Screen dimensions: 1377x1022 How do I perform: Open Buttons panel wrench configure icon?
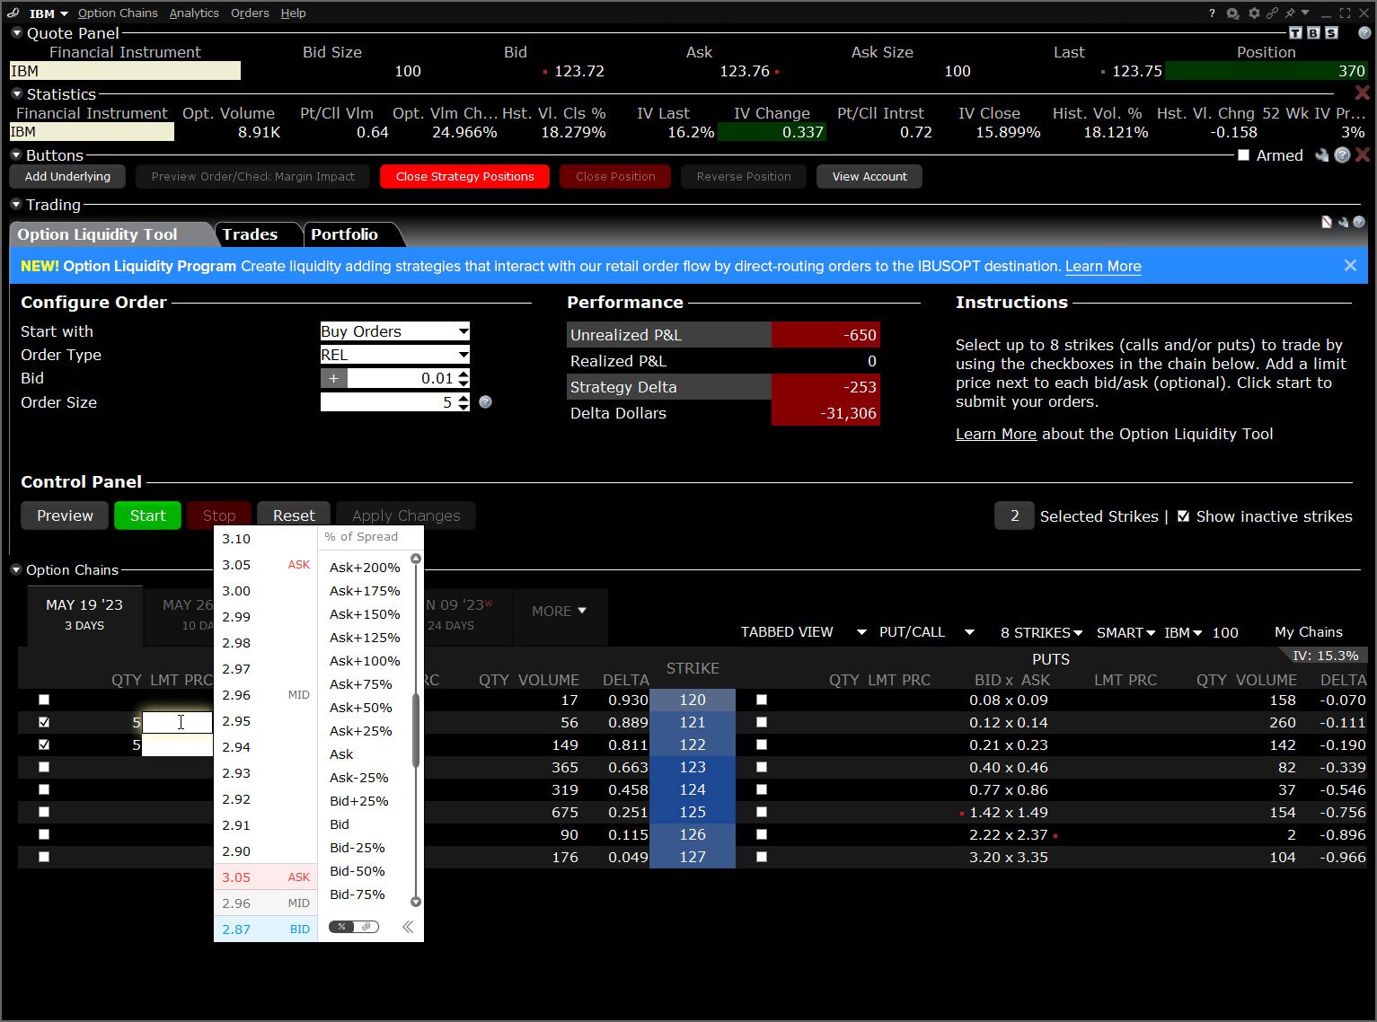click(x=1322, y=154)
